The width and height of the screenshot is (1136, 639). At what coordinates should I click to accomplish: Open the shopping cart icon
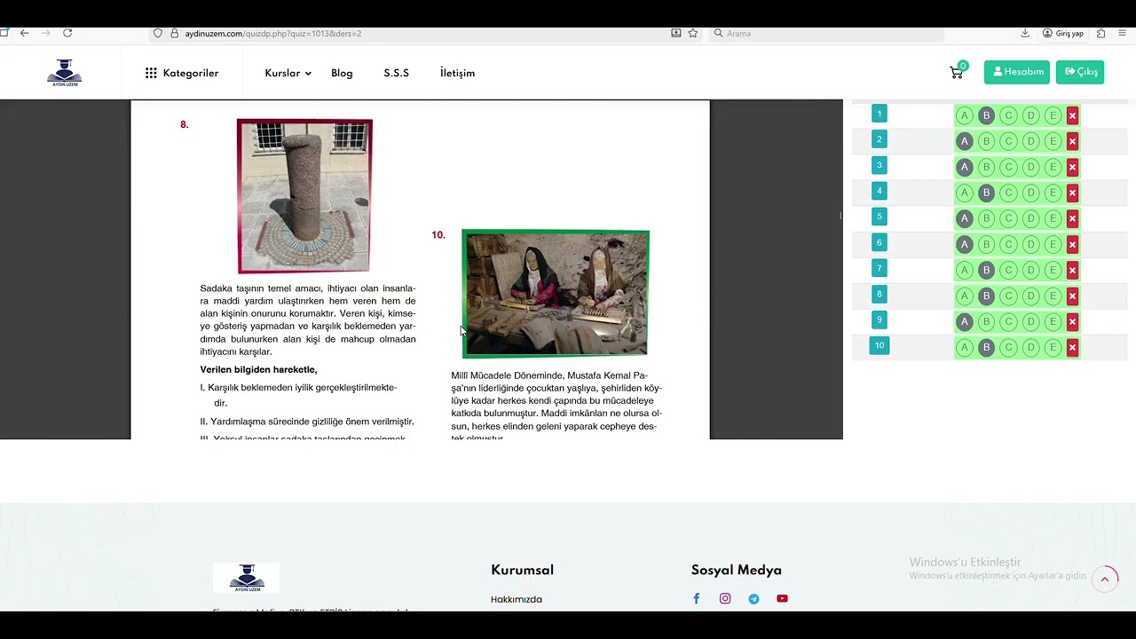[957, 72]
